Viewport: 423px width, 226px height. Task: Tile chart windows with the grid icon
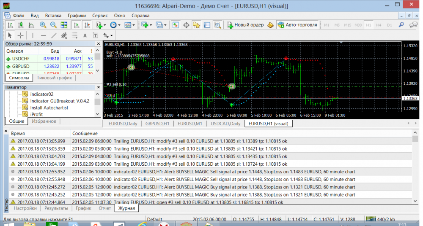pyautogui.click(x=63, y=25)
